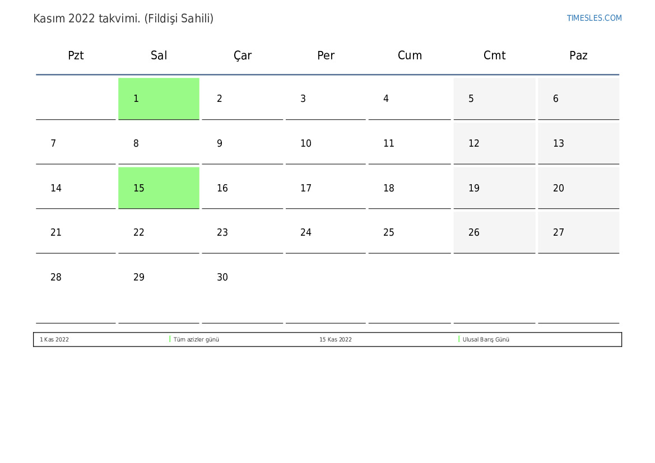Open the TIMESLES.COM link
655x463 pixels.
[x=594, y=18]
